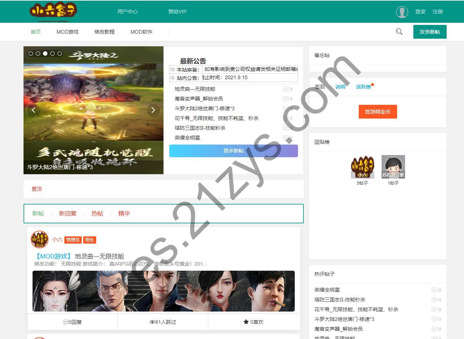
Task: Select the fifth carousel dot
Action: 60,53
